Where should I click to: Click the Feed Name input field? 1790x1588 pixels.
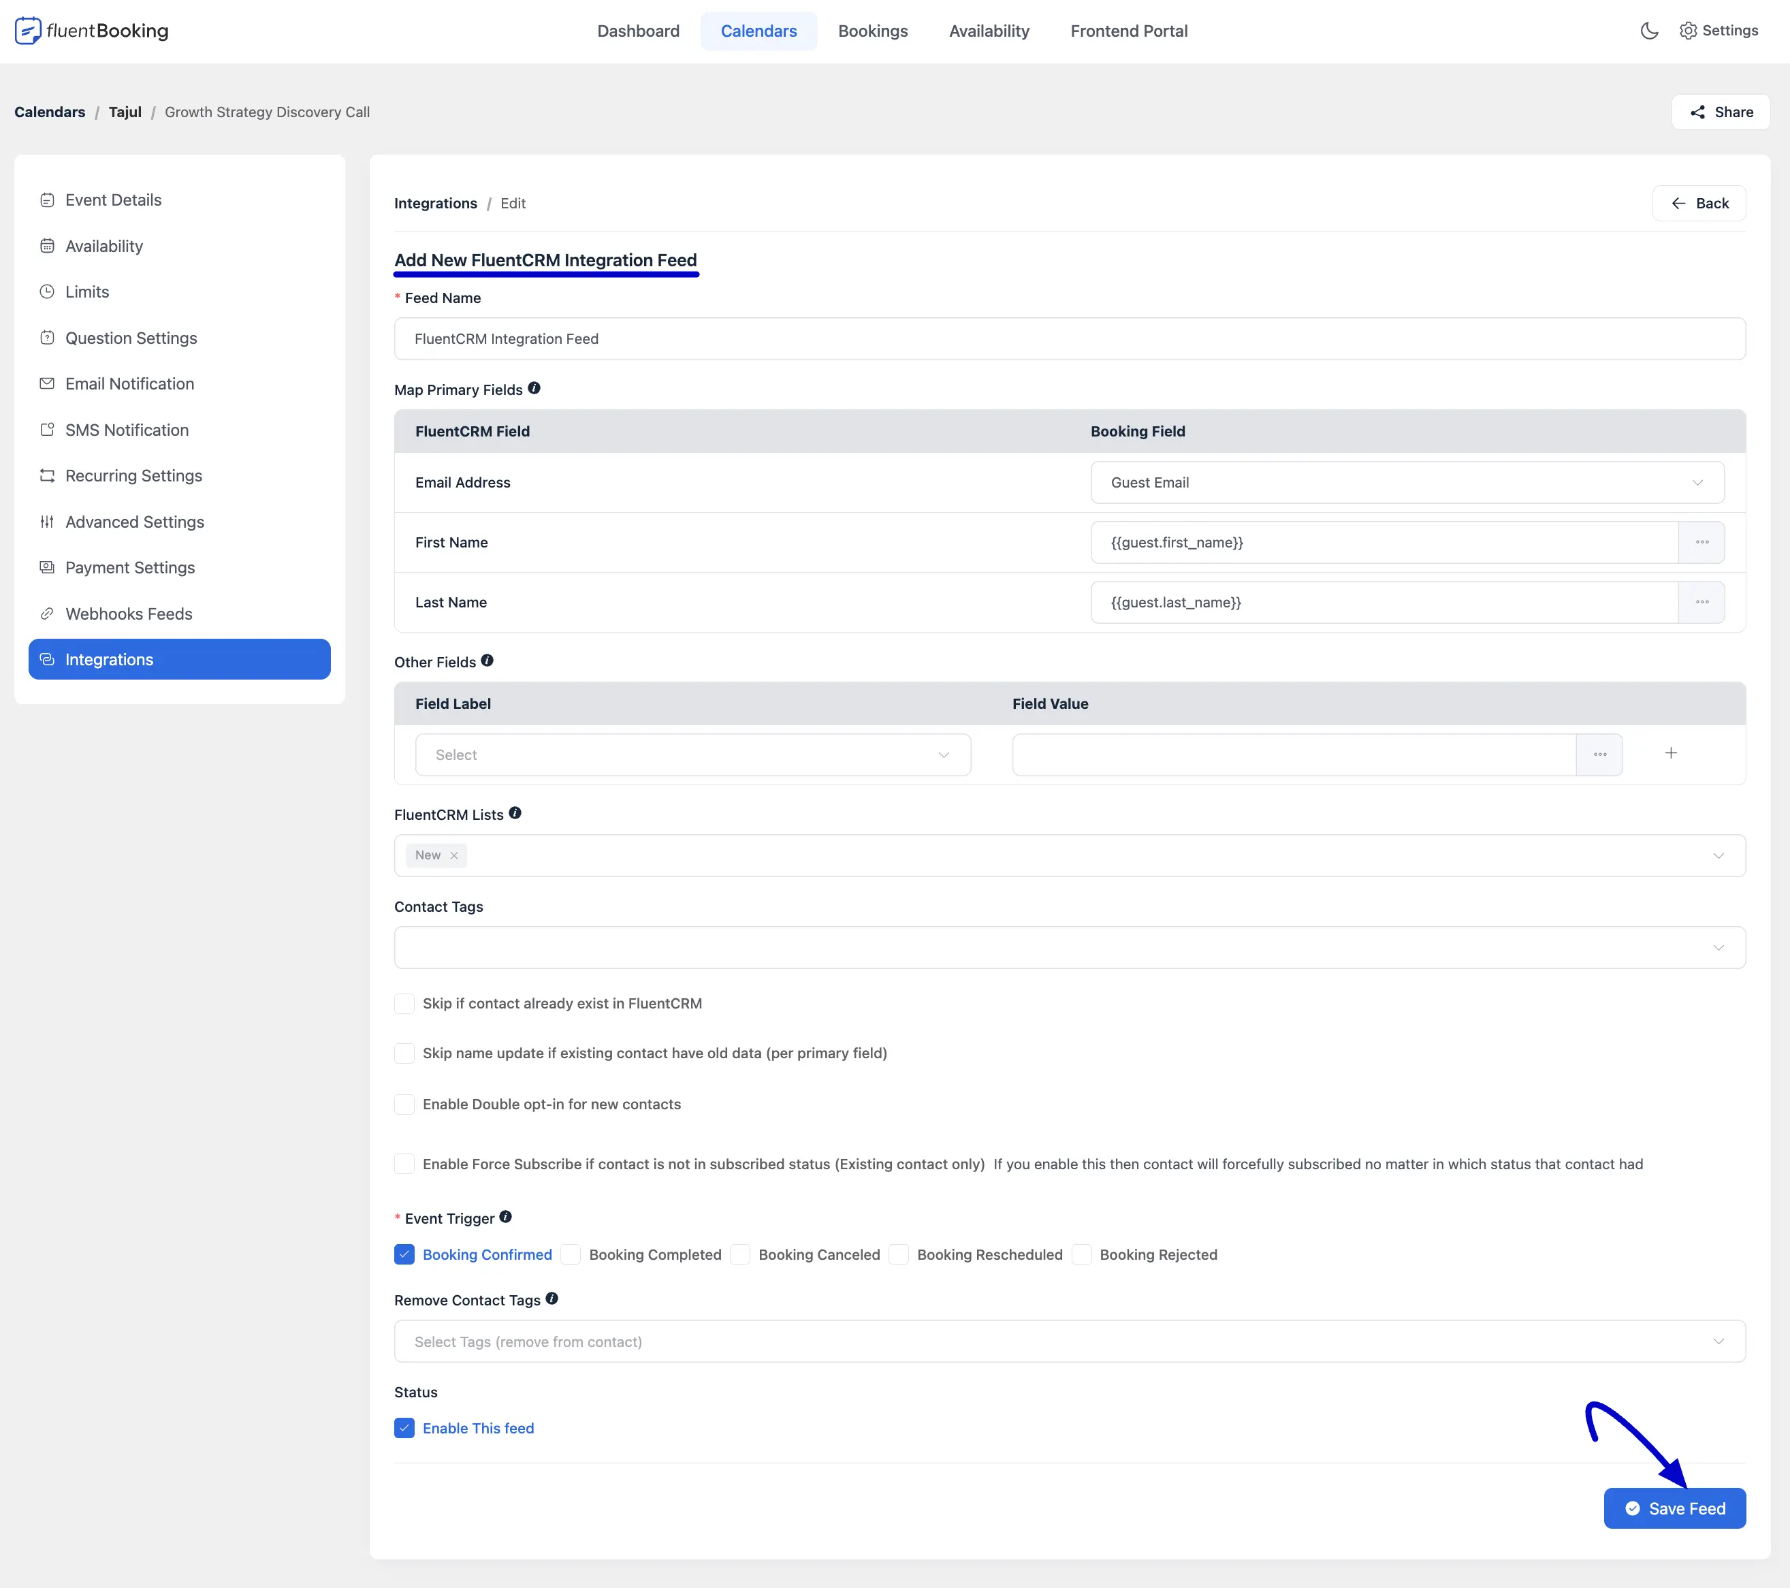click(1069, 339)
